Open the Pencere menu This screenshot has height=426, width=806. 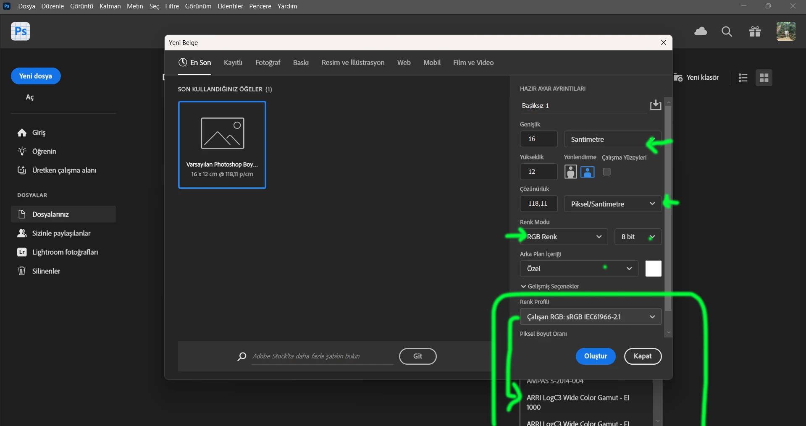point(260,6)
